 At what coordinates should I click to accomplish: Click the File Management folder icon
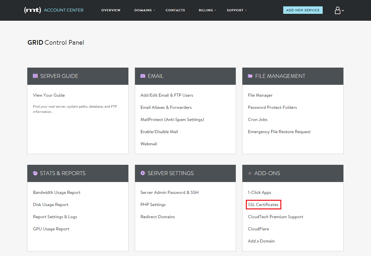(250, 76)
